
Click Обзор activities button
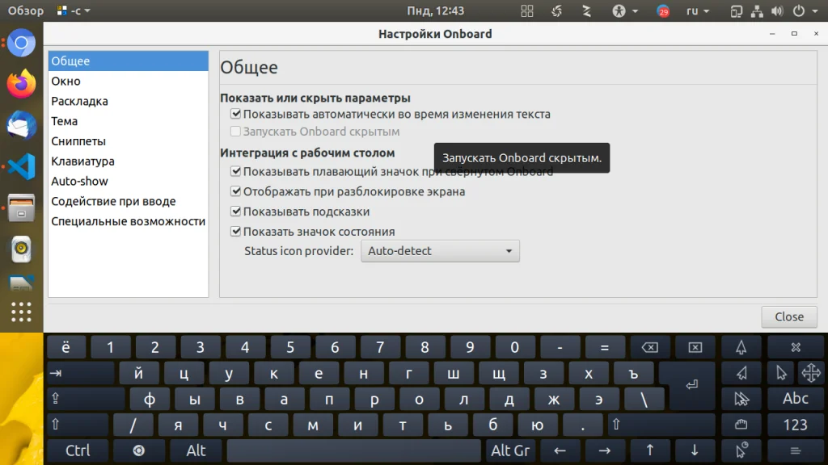click(x=25, y=11)
